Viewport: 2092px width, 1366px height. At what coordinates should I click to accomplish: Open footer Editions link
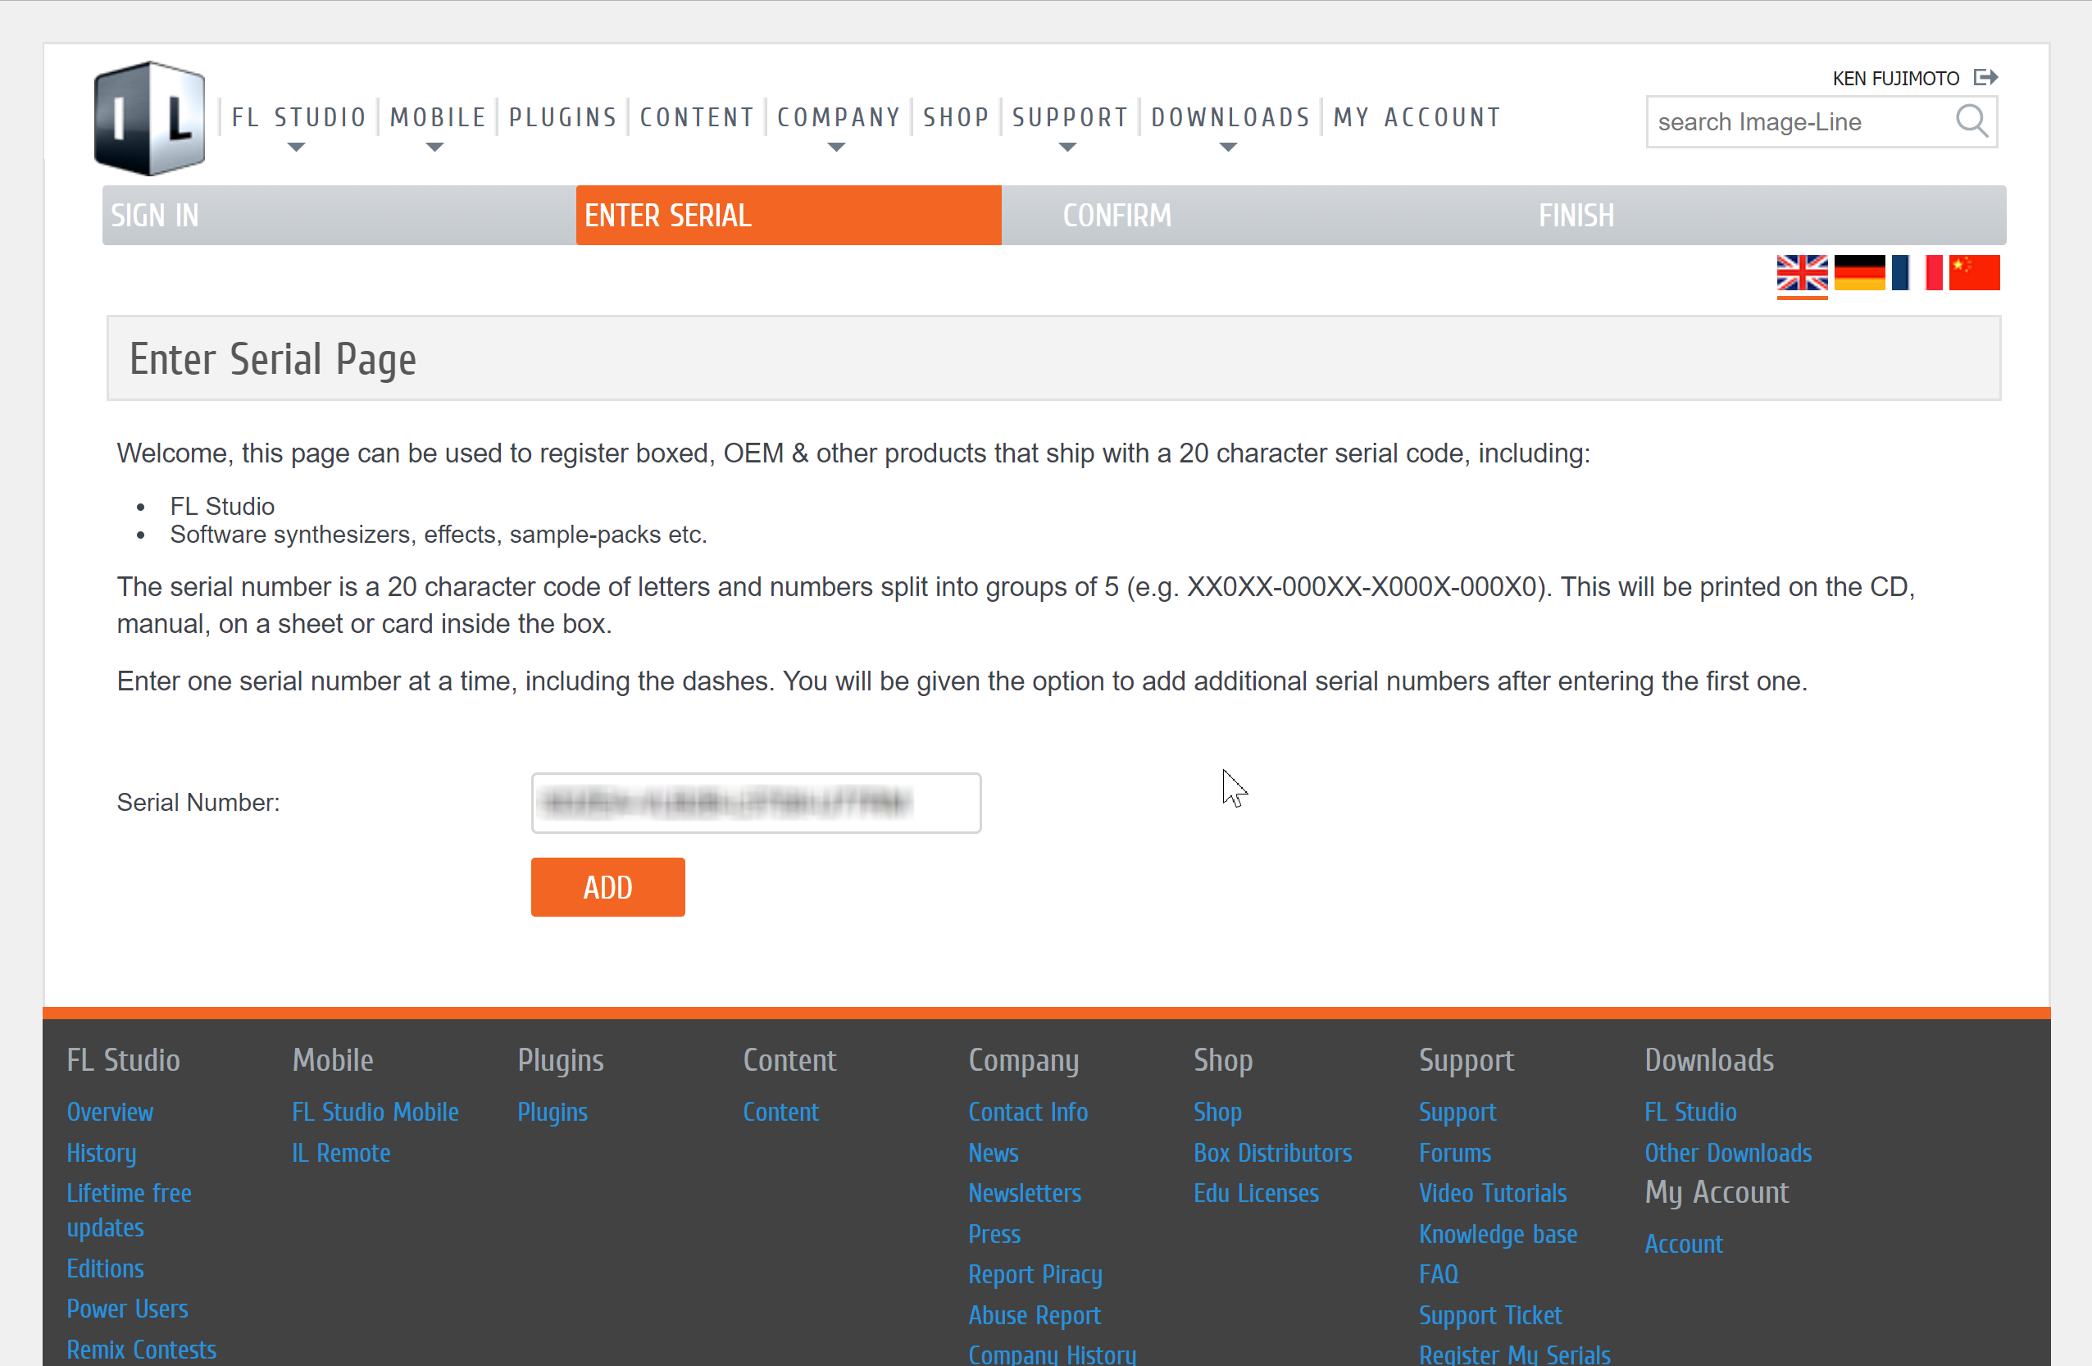coord(106,1268)
